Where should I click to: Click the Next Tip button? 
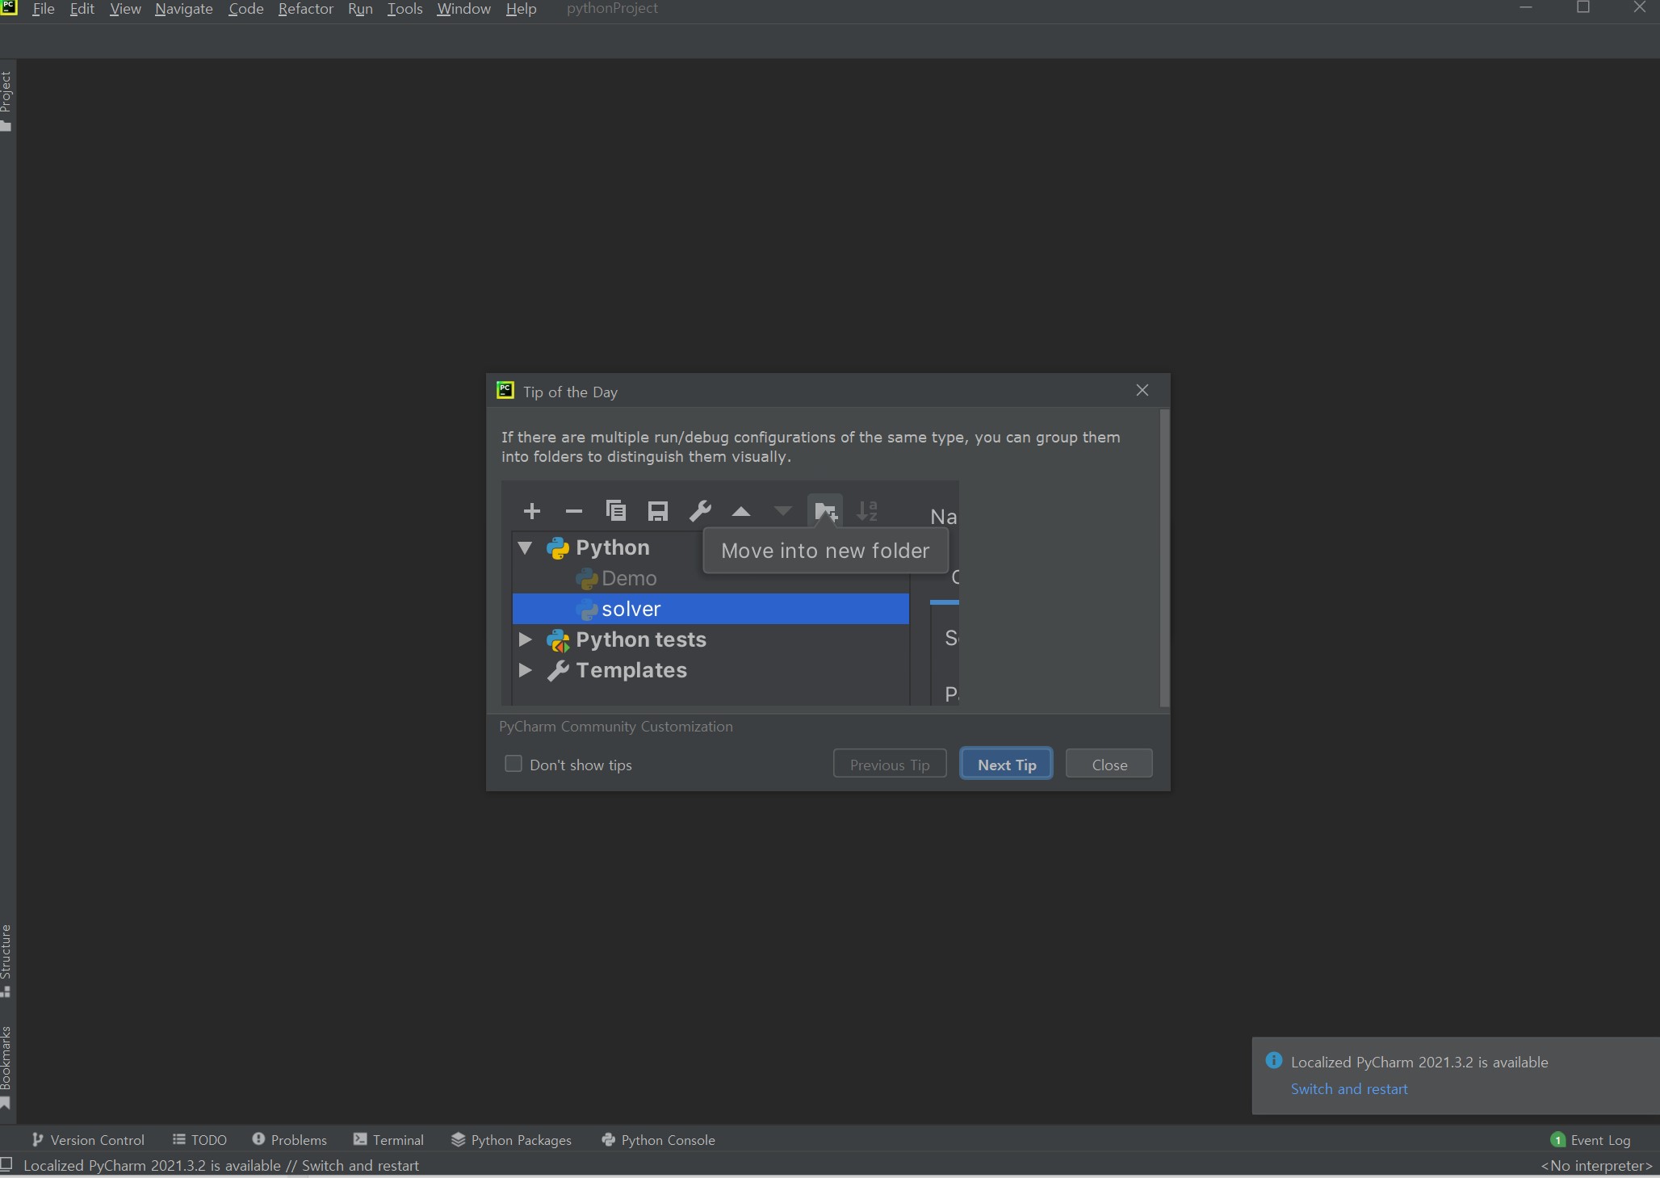click(x=1006, y=764)
